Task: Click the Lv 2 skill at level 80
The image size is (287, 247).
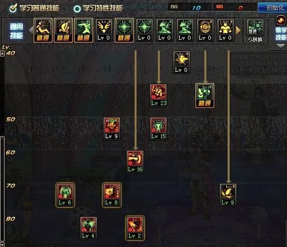Action: [x=135, y=228]
